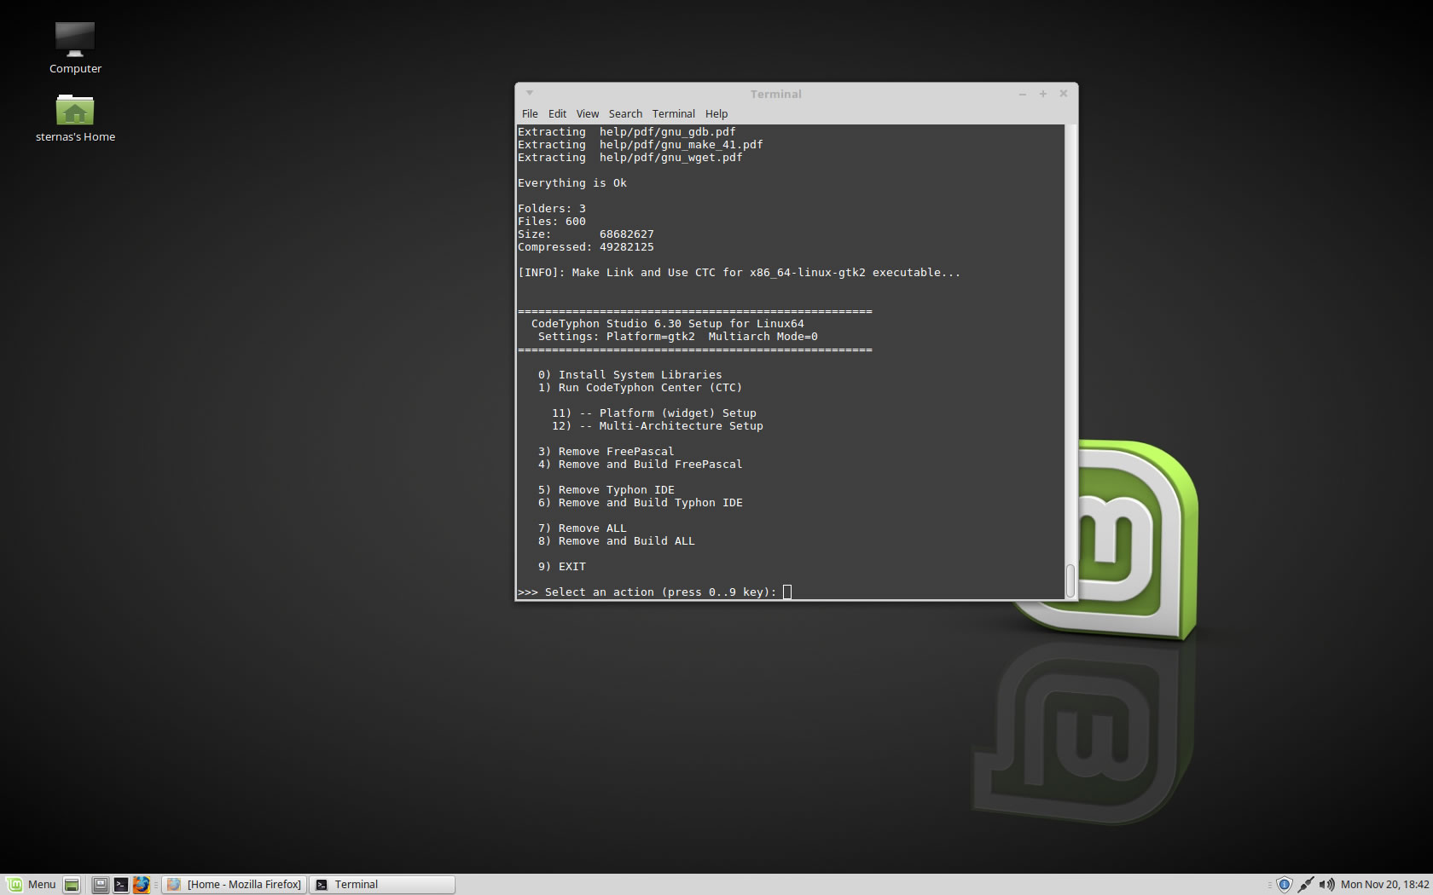This screenshot has height=895, width=1433.
Task: Click the line '1) Run CodeTyphon Center (CTC)'
Action: (640, 387)
